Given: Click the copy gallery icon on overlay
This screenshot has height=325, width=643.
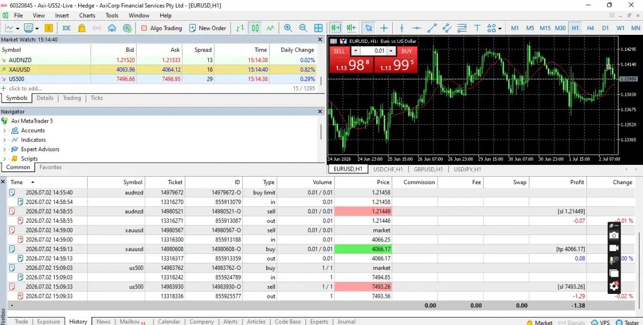Looking at the screenshot, I should pos(614,274).
